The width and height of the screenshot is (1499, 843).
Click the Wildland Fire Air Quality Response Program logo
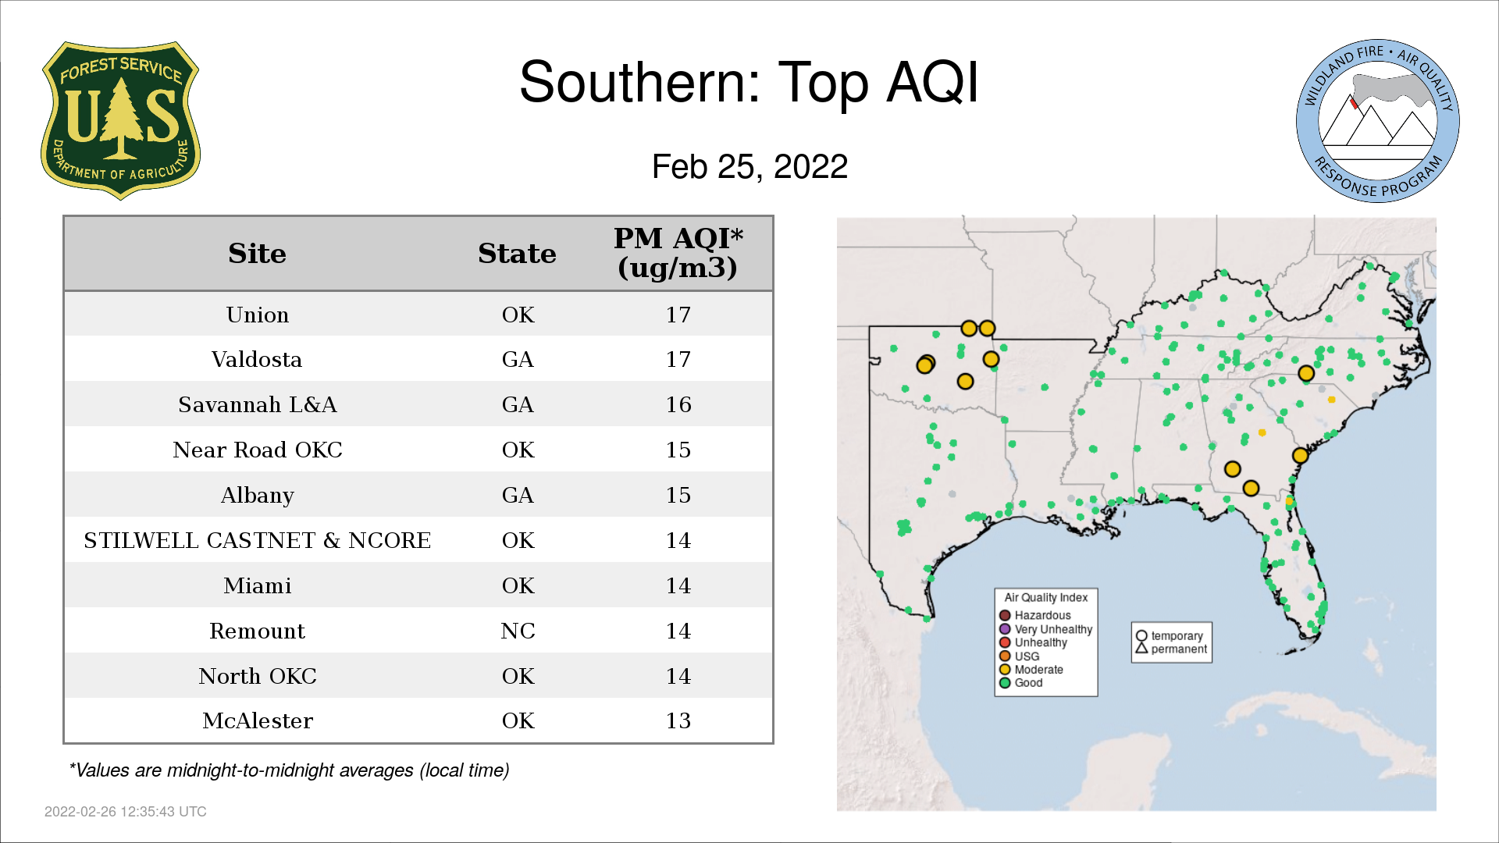[1378, 121]
